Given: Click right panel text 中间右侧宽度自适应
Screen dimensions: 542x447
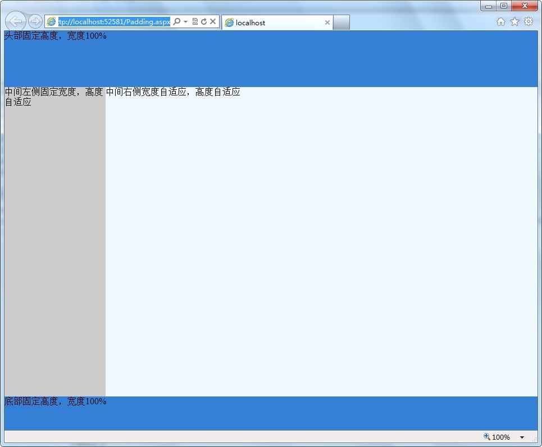Looking at the screenshot, I should click(146, 92).
